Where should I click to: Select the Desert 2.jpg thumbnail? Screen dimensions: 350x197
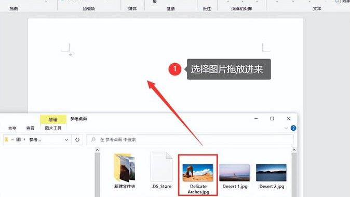click(271, 173)
